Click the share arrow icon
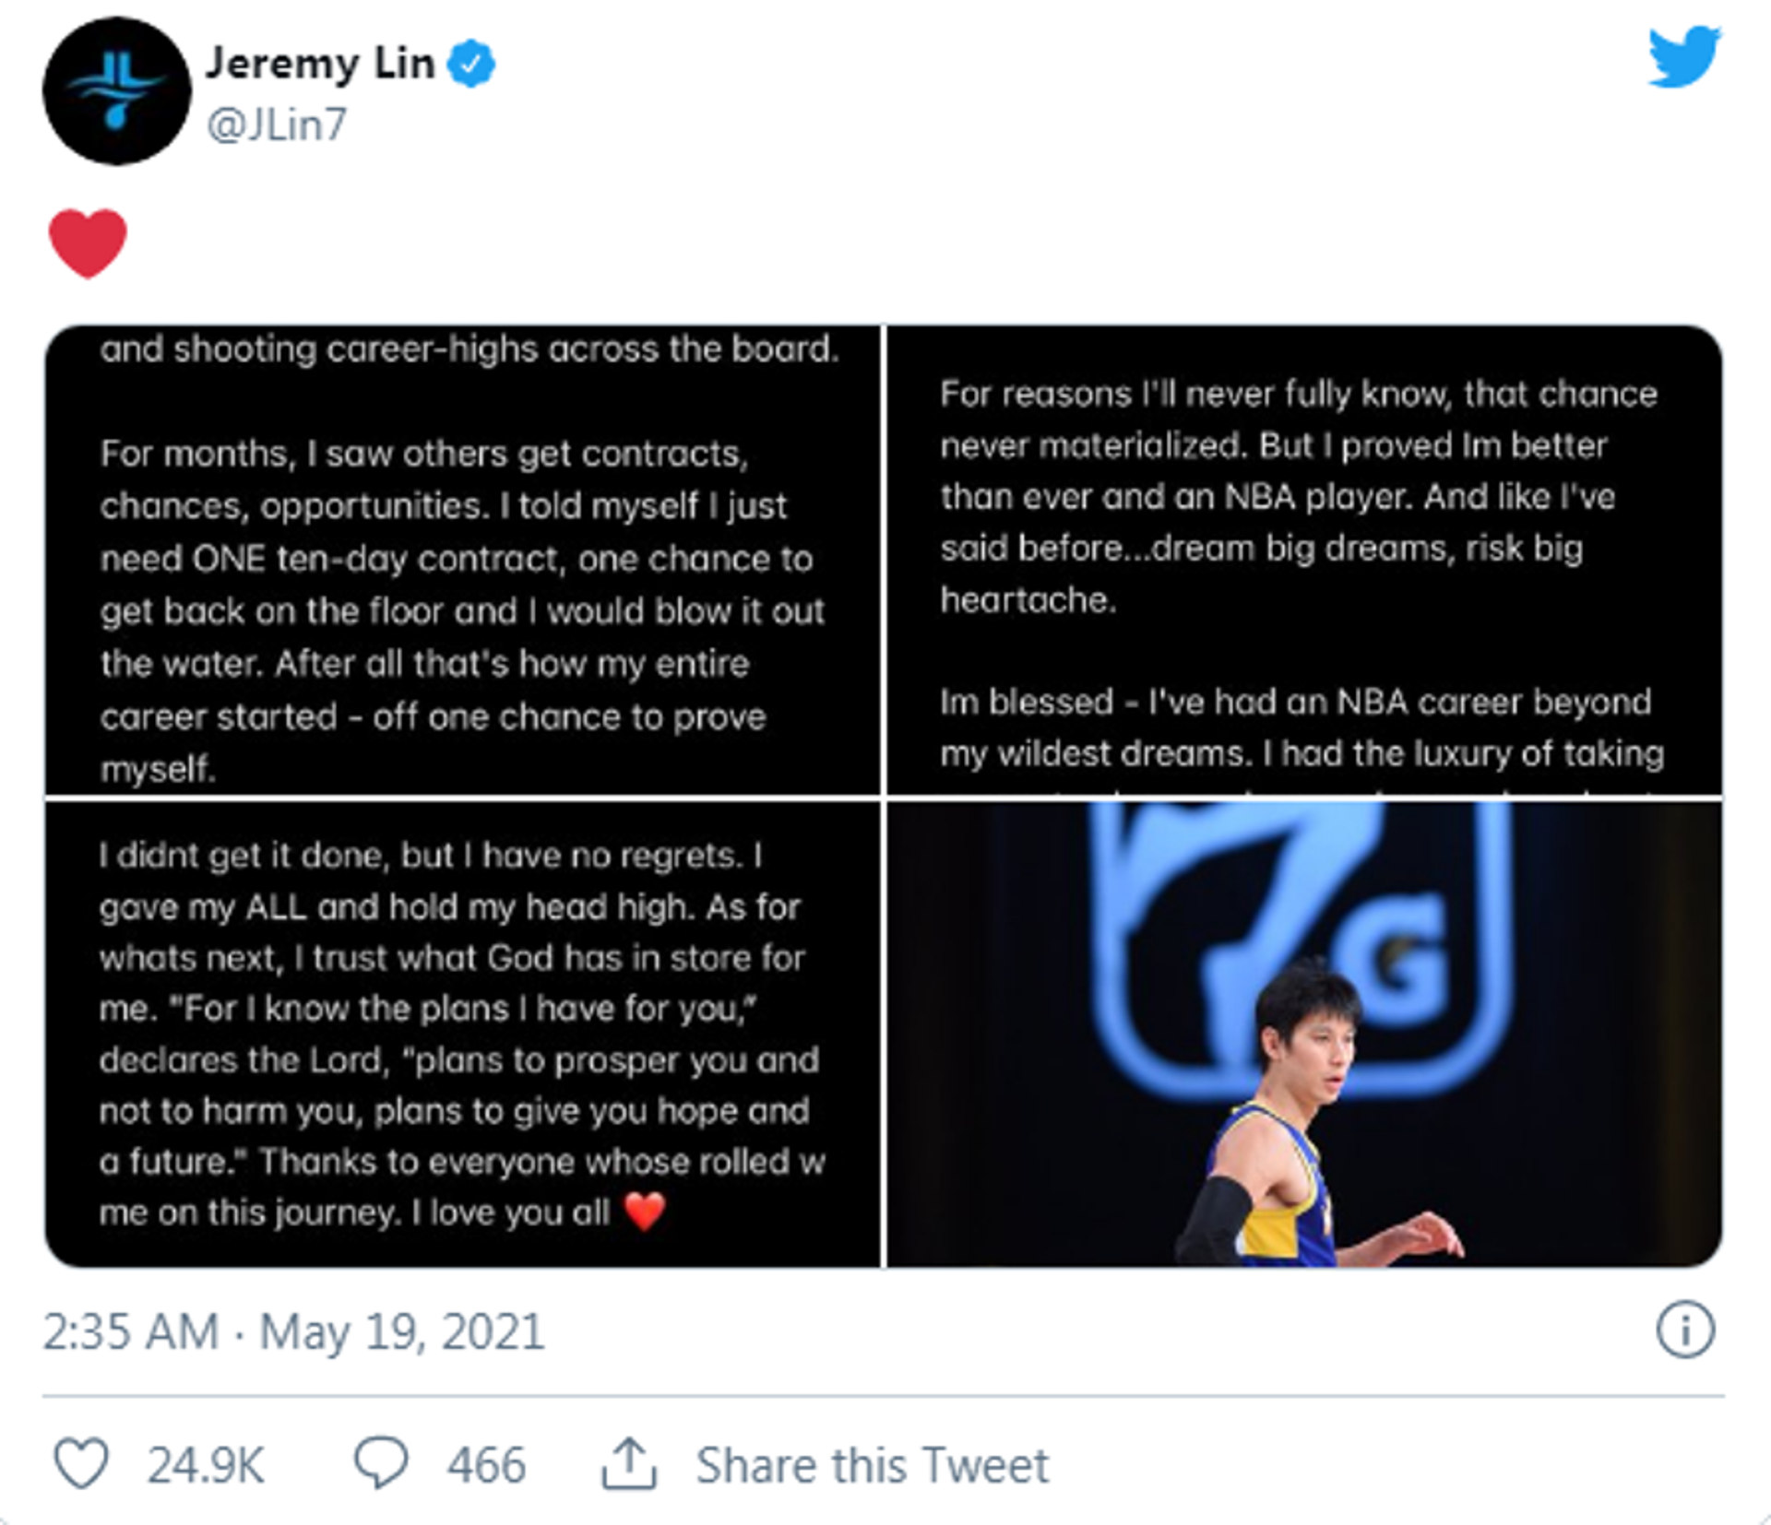 pyautogui.click(x=629, y=1463)
